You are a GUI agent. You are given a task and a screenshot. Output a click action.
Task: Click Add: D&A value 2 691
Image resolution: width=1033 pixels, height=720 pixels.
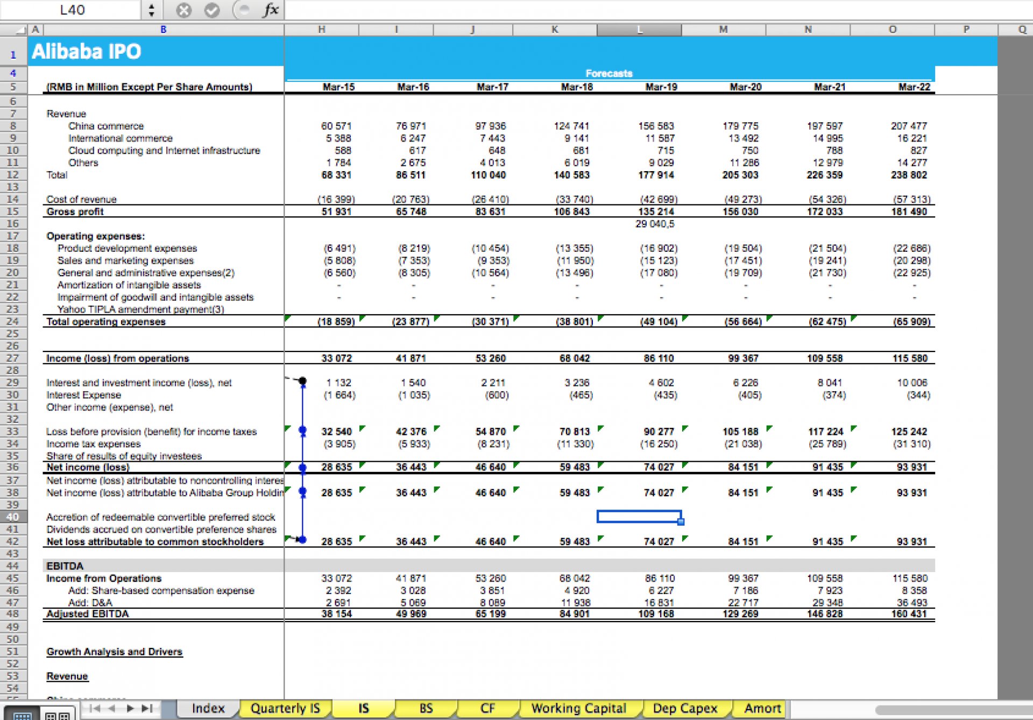[338, 603]
